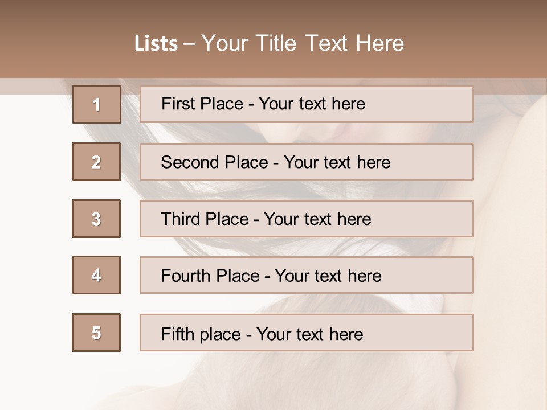The width and height of the screenshot is (547, 410).
Task: Click the words Fifth place
Action: click(201, 334)
